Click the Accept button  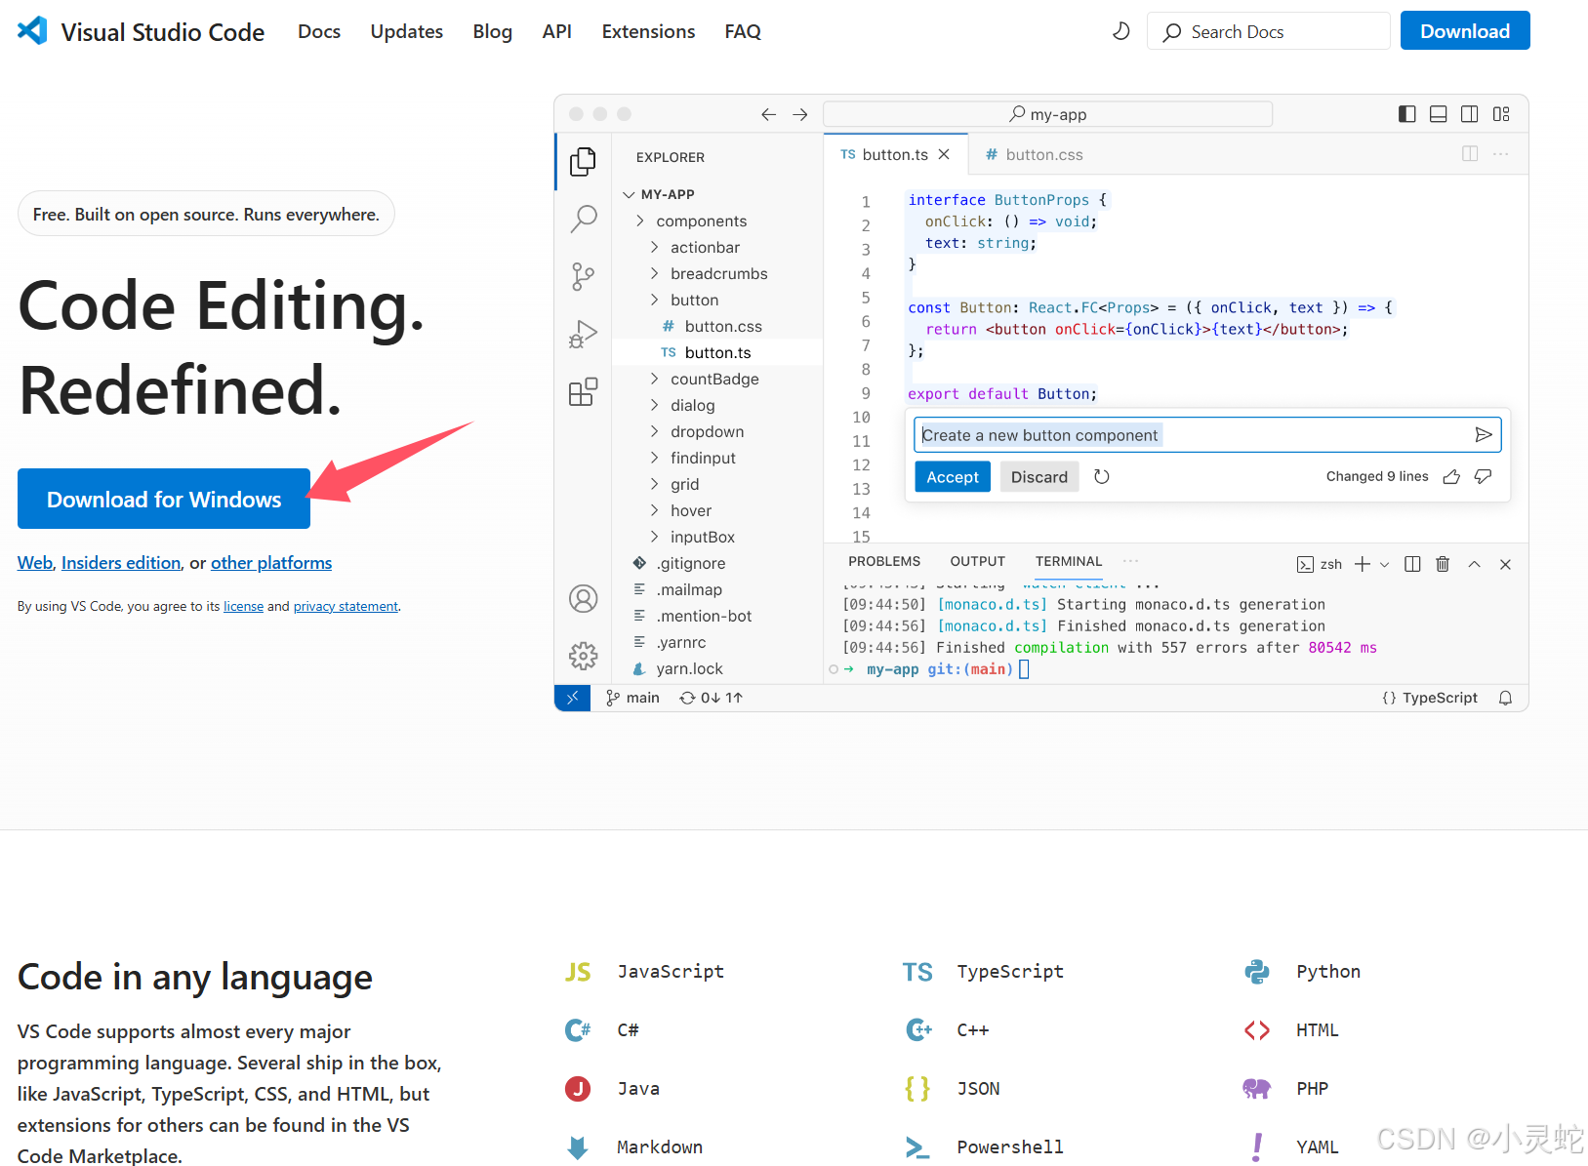point(953,477)
